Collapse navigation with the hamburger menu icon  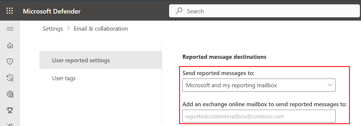(x=10, y=29)
